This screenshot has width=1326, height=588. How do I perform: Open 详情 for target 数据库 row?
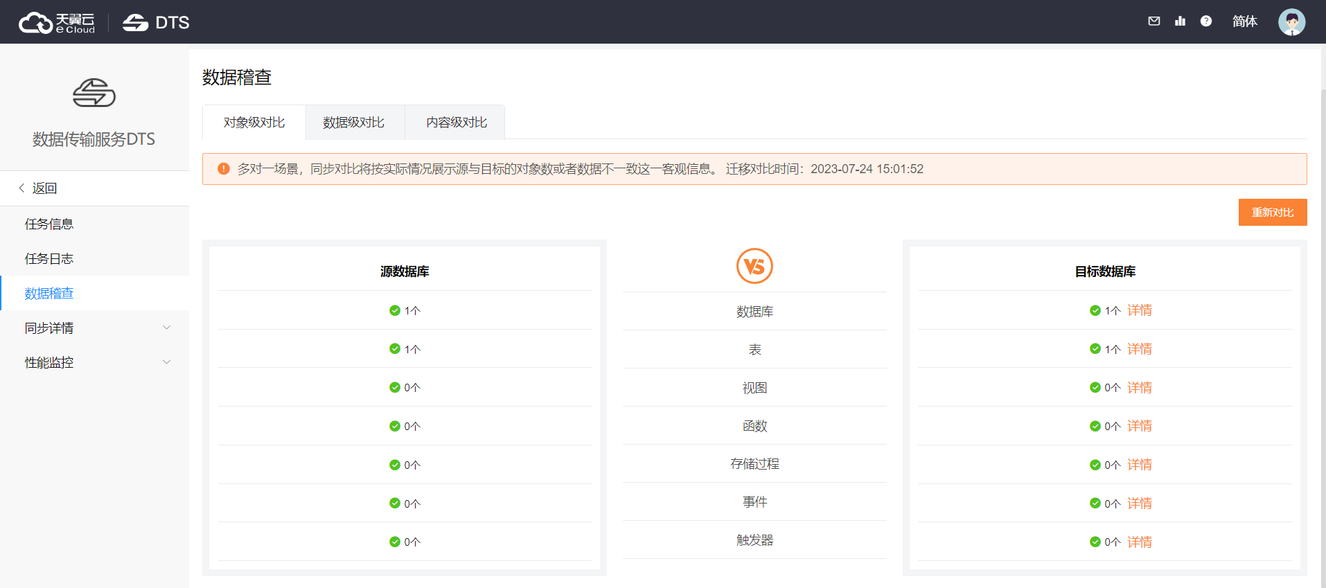(x=1139, y=310)
